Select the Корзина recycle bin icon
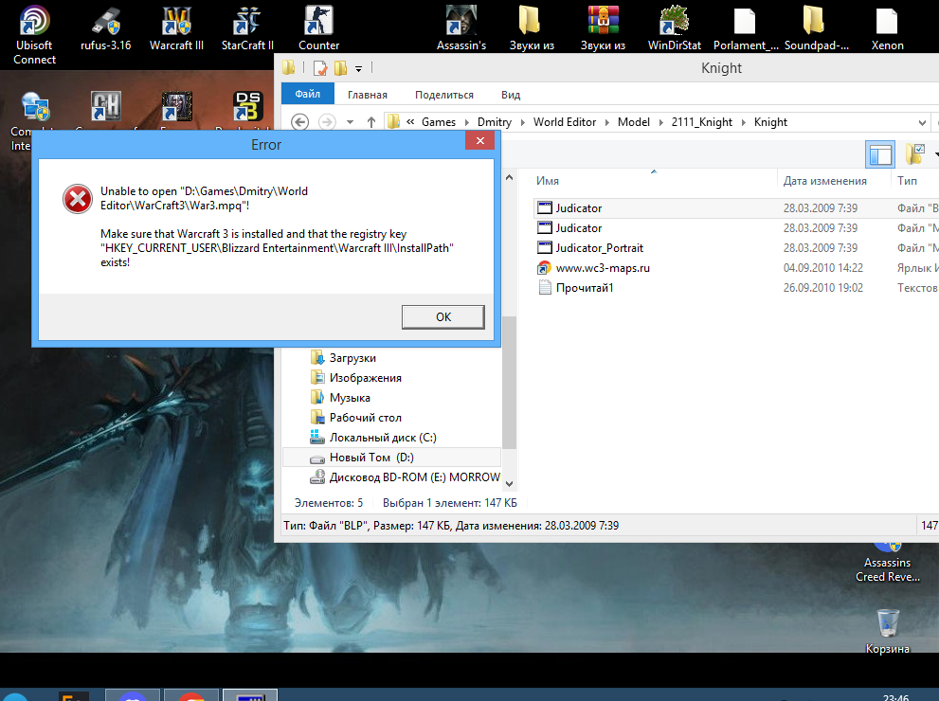The image size is (939, 701). tap(888, 631)
